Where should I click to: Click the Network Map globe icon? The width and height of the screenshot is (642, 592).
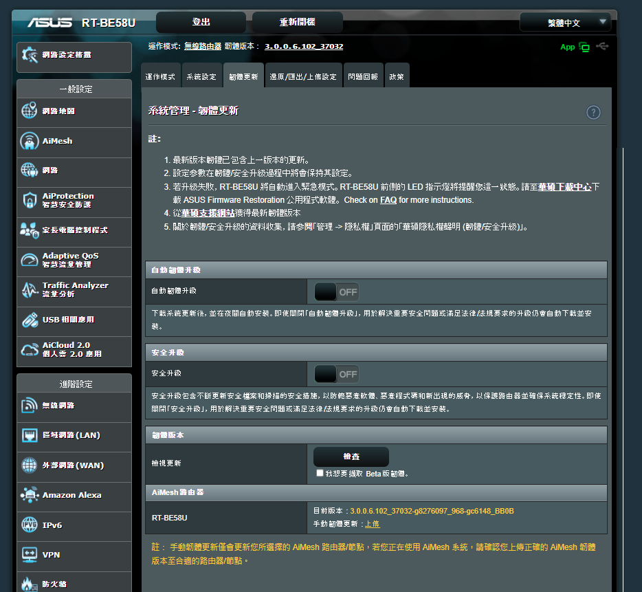pyautogui.click(x=29, y=111)
